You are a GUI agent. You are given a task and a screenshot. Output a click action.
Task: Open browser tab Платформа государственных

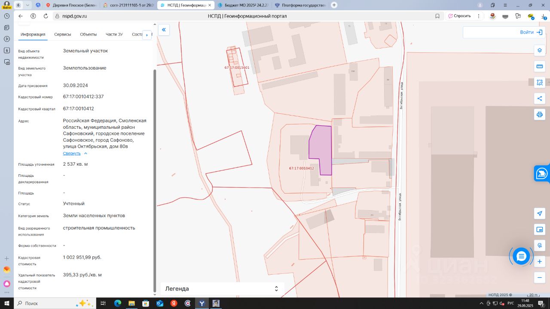coord(299,5)
